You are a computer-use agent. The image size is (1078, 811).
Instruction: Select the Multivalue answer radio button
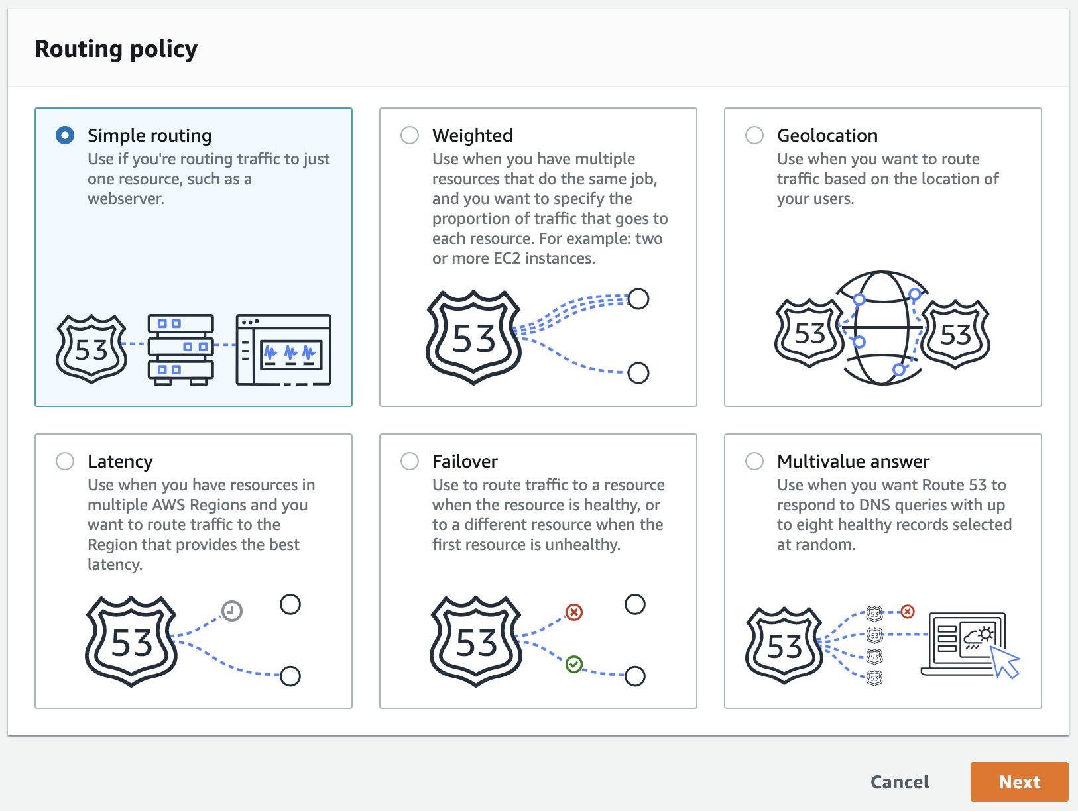coord(754,461)
